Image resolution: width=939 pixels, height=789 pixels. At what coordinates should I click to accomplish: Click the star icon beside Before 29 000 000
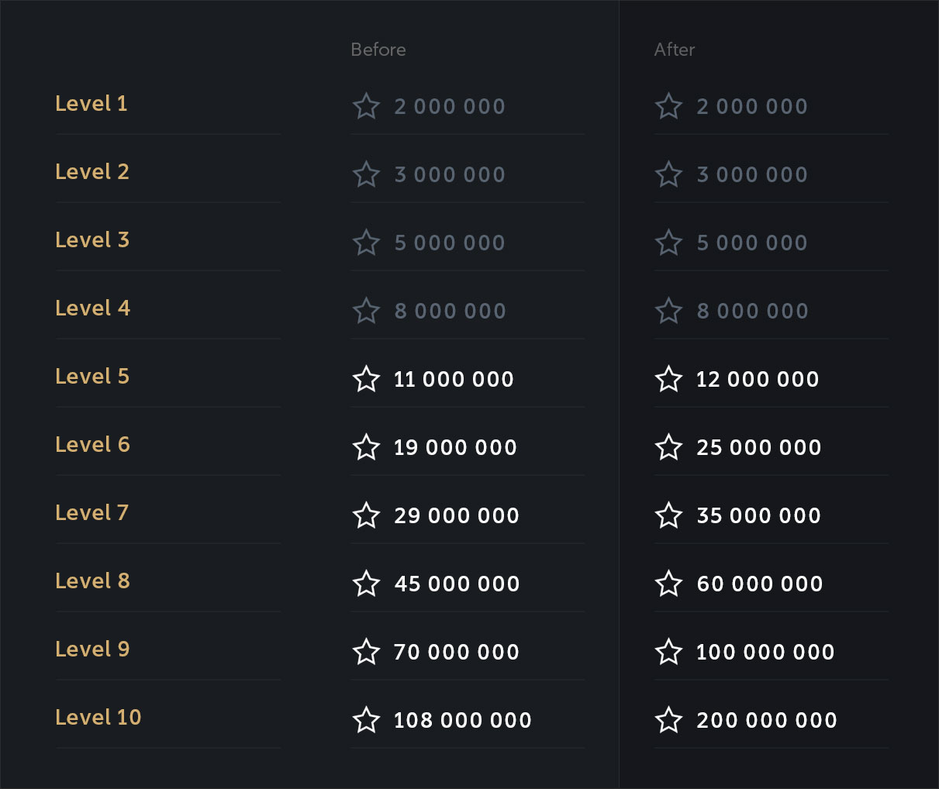pyautogui.click(x=366, y=515)
